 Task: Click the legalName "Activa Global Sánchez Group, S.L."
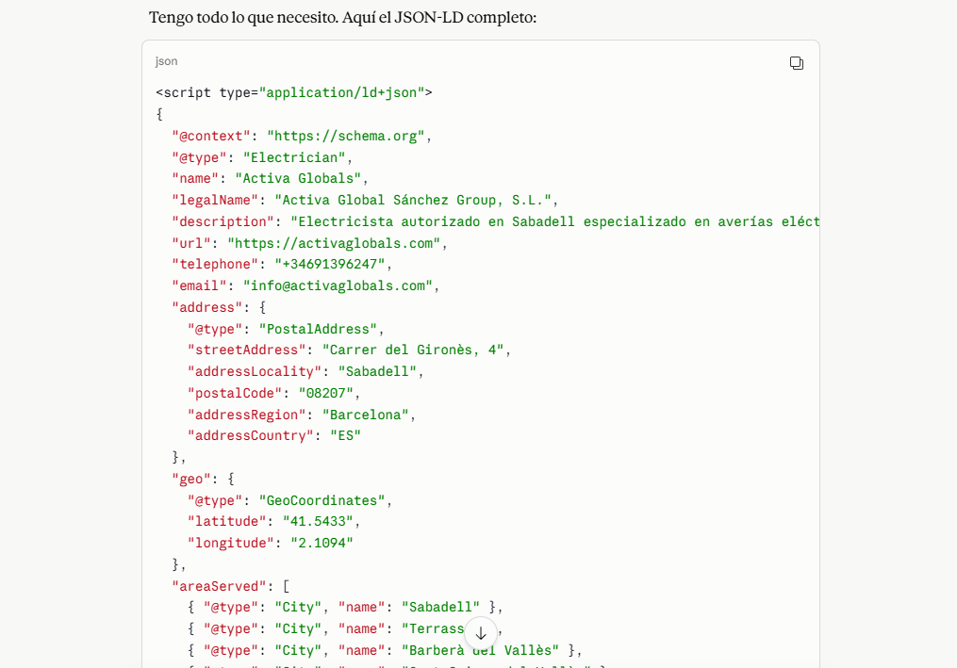click(x=413, y=200)
